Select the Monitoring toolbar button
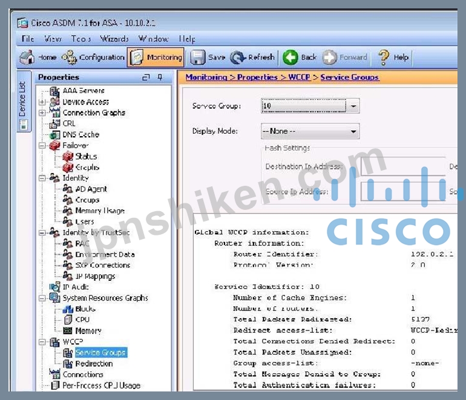Image resolution: width=466 pixels, height=400 pixels. [x=156, y=57]
